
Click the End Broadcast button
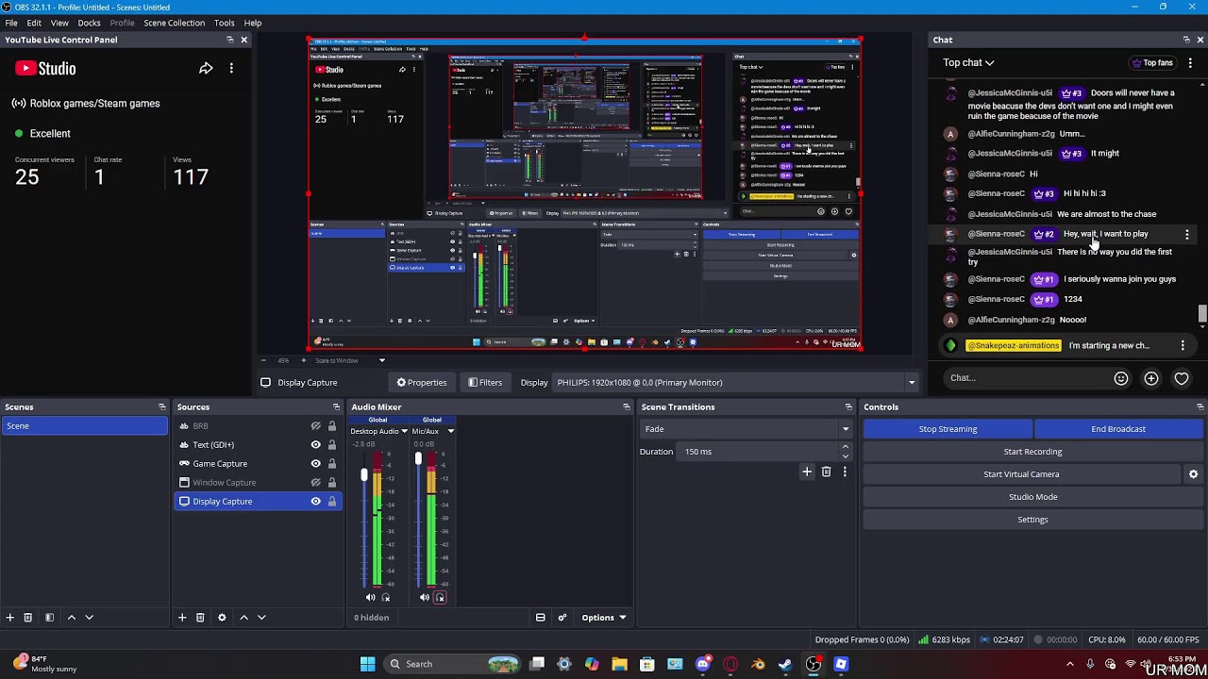[1118, 429]
